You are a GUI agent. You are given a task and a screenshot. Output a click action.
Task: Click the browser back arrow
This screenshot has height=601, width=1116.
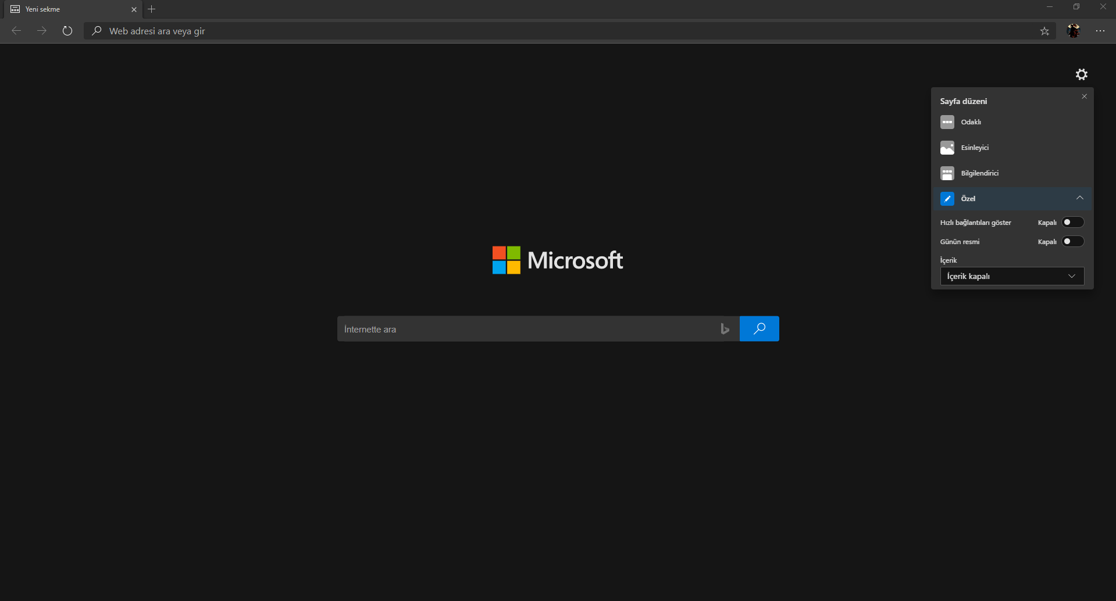pyautogui.click(x=16, y=31)
